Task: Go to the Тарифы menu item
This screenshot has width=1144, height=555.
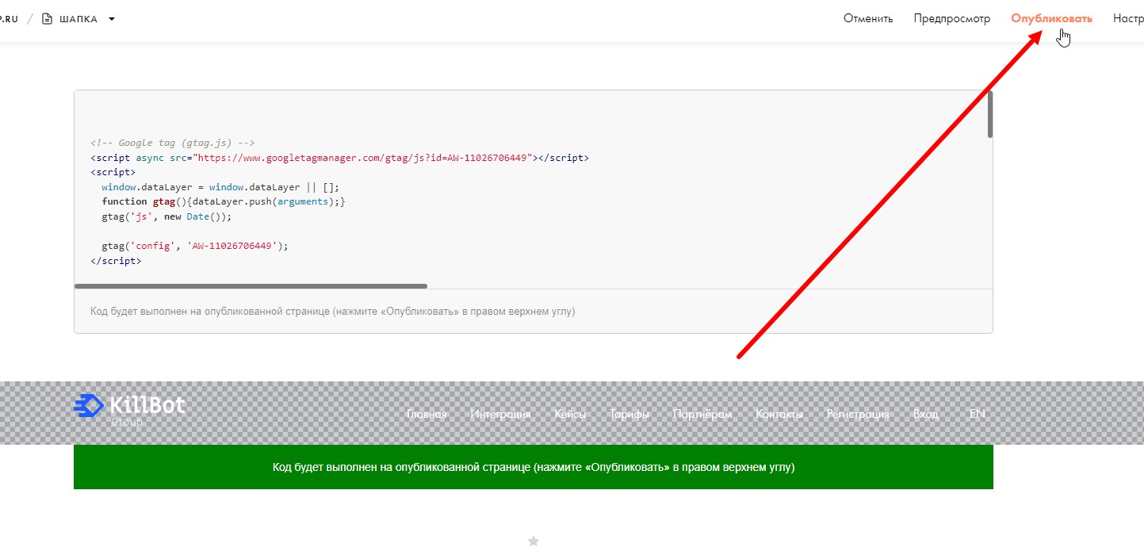Action: [x=629, y=414]
